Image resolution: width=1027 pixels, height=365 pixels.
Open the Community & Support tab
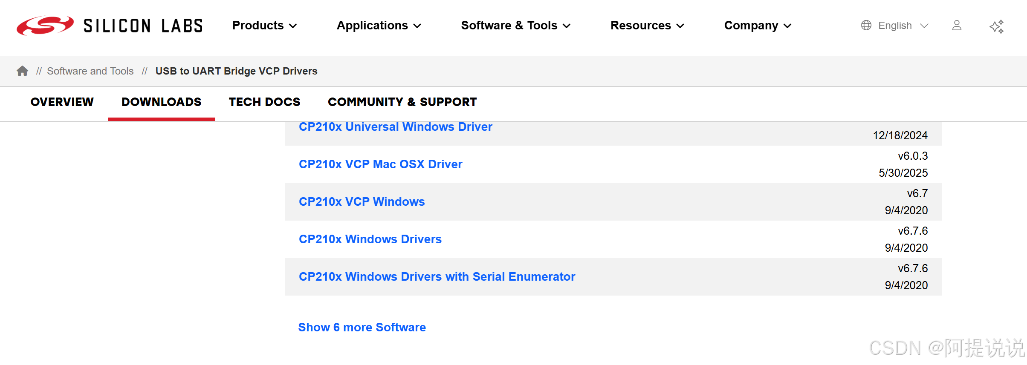(x=402, y=102)
